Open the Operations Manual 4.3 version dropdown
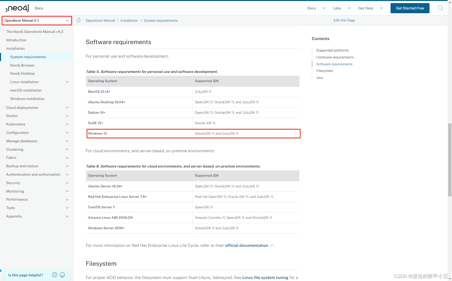Image resolution: width=452 pixels, height=281 pixels. [37, 21]
